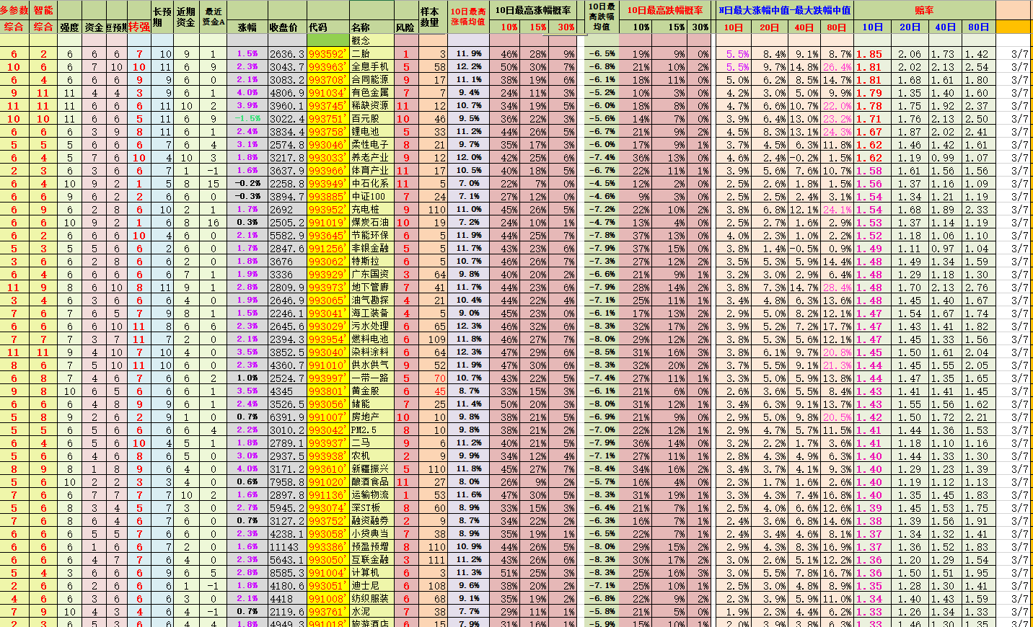This screenshot has height=627, width=1033.
Task: Click the '海工装备' name cell
Action: (x=372, y=313)
